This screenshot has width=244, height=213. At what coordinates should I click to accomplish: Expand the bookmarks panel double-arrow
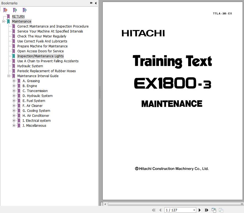[x=91, y=3]
